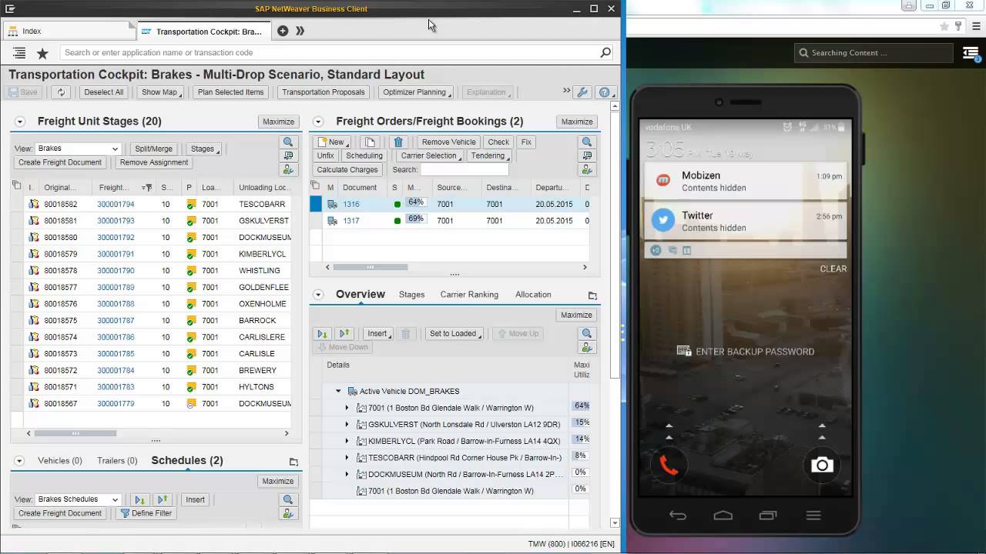
Task: Click the Search field in Freight Orders toolbar
Action: (x=464, y=170)
